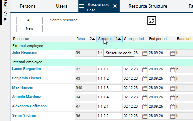This screenshot has height=121, width=193.
Task: Click structure code 1.1.1.1 field
Action: click(x=110, y=69)
